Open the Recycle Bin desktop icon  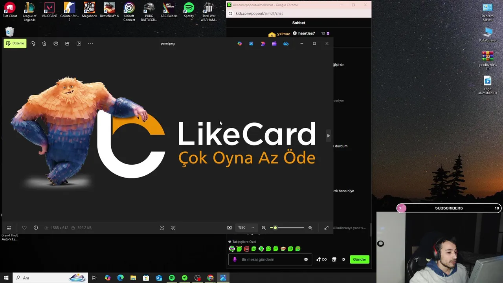(x=10, y=31)
